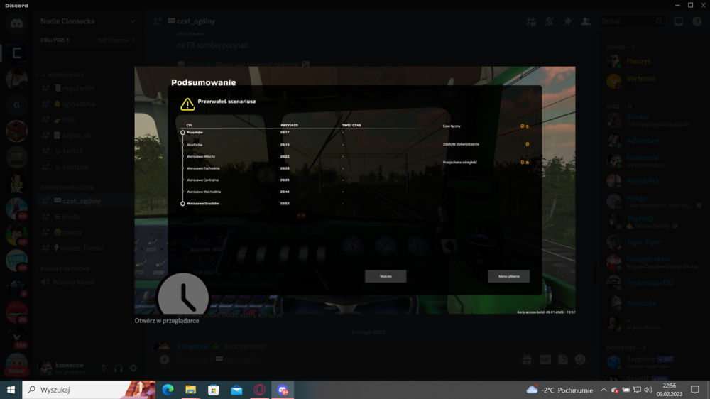Open the threads icon in channel header

coord(531,21)
